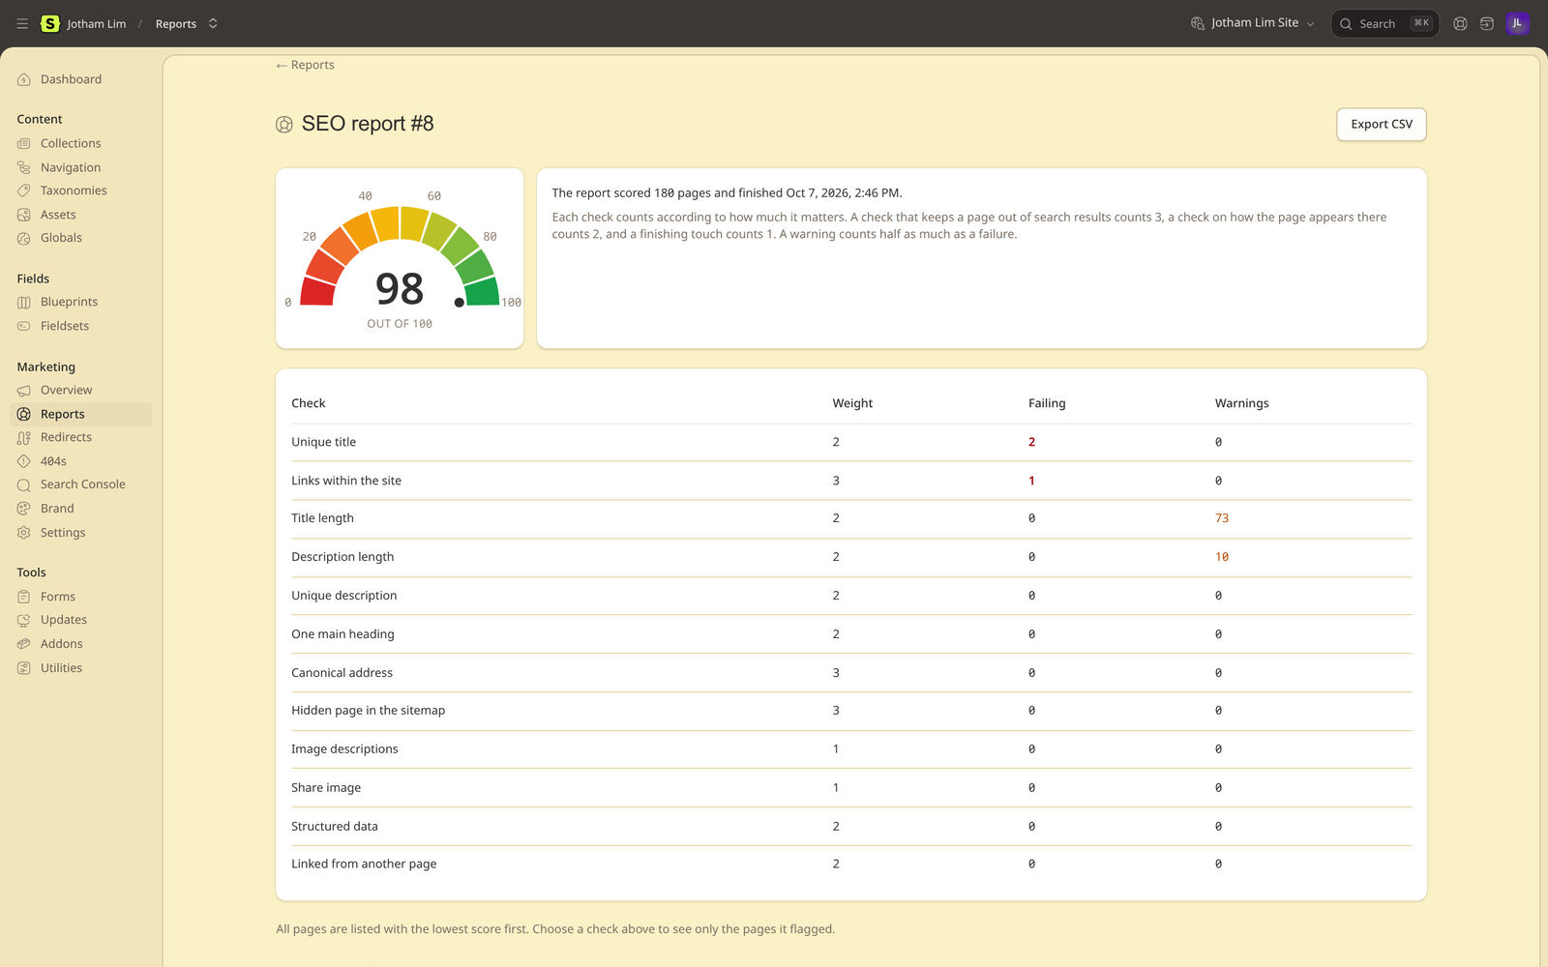The width and height of the screenshot is (1548, 967).
Task: Click the Brand palette icon
Action: [24, 509]
